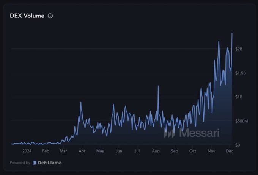Viewport: 258px width, 175px height.
Task: Click the Dec x-axis label
Action: coord(230,151)
